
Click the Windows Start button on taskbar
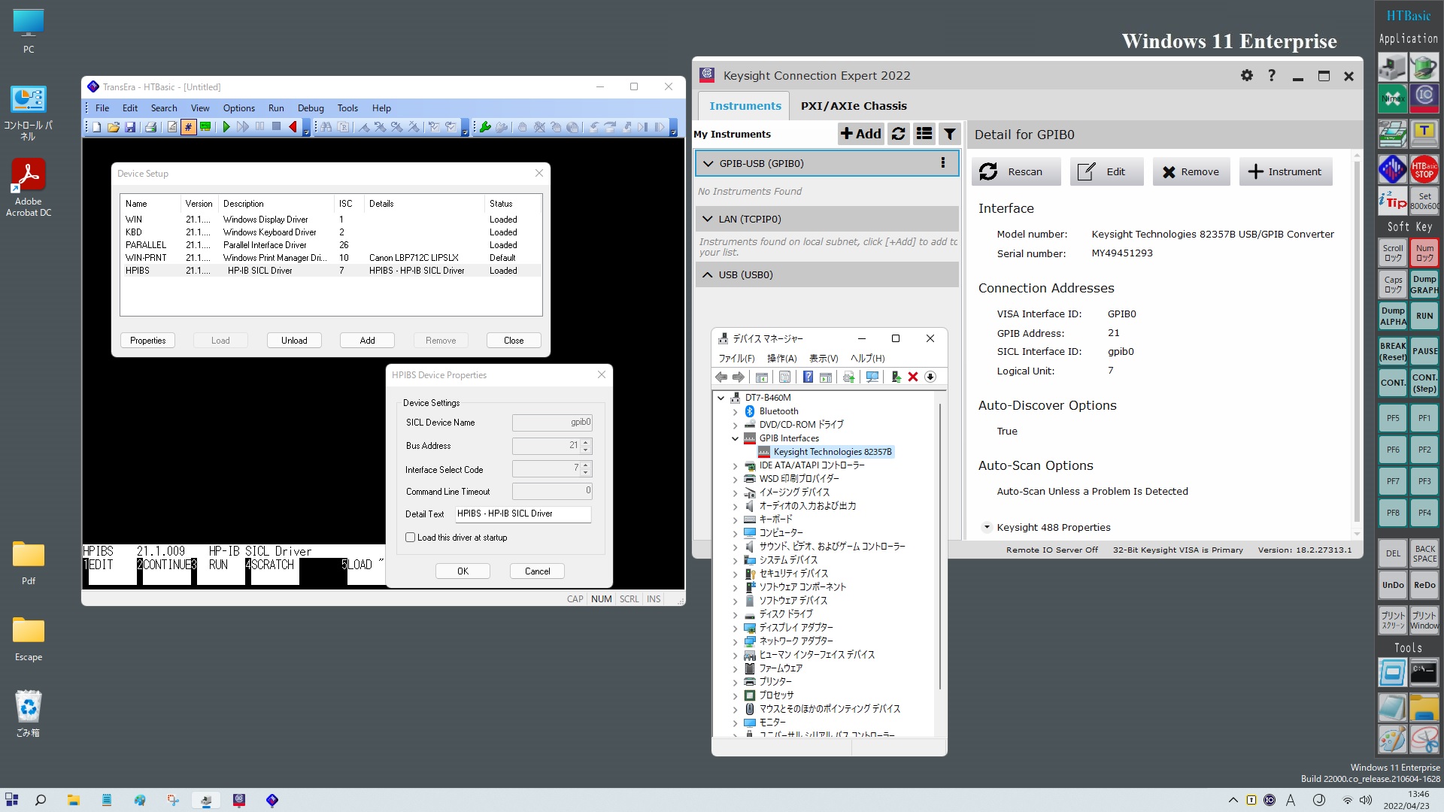pos(11,800)
